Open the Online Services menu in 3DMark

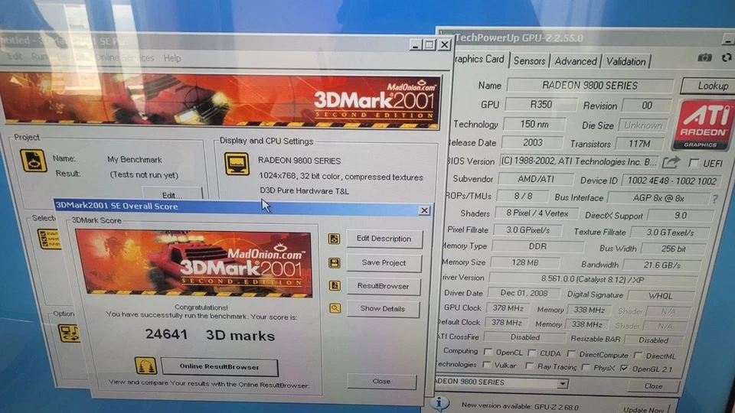coord(124,57)
